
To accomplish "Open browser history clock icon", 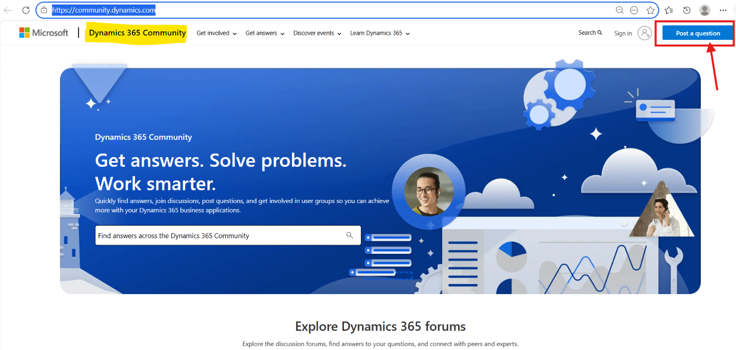I will tap(687, 10).
